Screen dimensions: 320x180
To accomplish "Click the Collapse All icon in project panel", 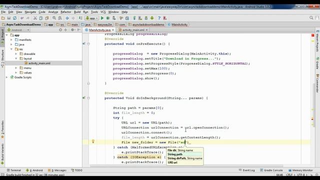I will 65,30.
